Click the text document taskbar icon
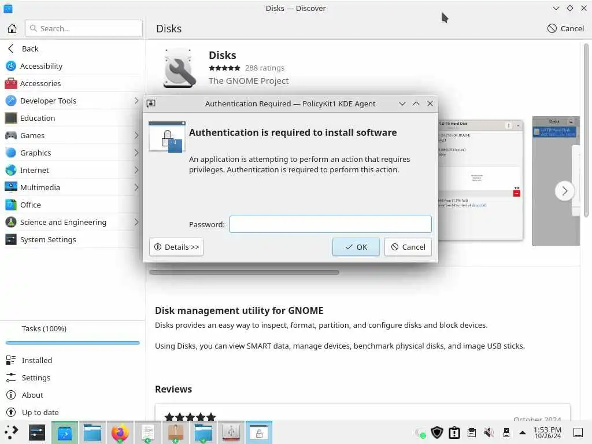 click(147, 432)
